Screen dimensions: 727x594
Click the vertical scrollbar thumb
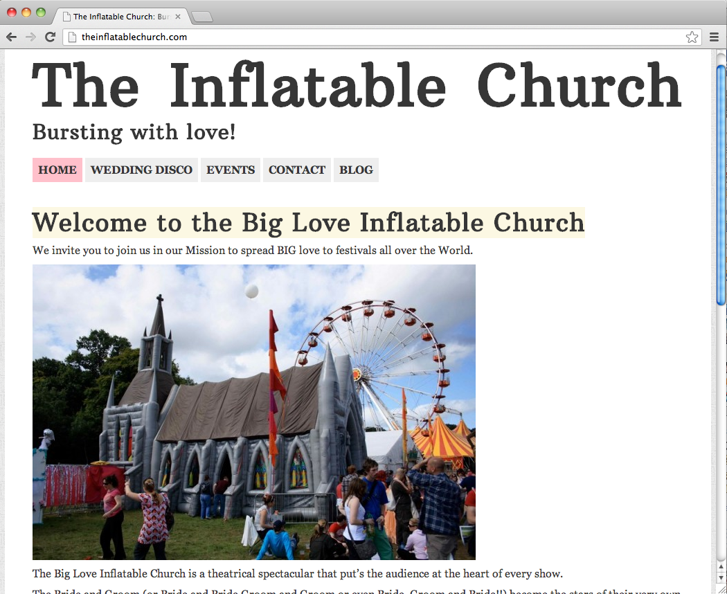[x=721, y=183]
